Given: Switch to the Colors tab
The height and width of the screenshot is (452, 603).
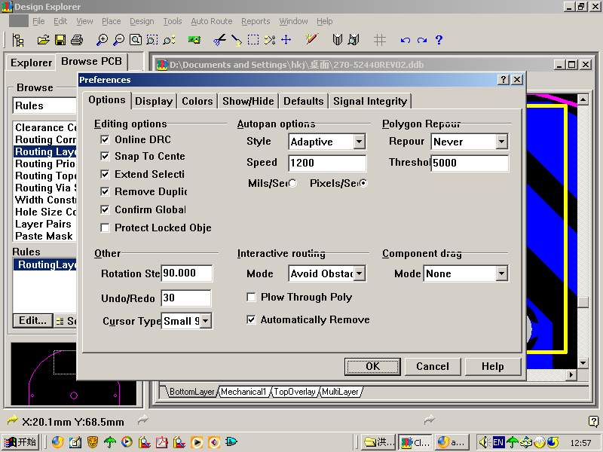Looking at the screenshot, I should click(x=197, y=101).
